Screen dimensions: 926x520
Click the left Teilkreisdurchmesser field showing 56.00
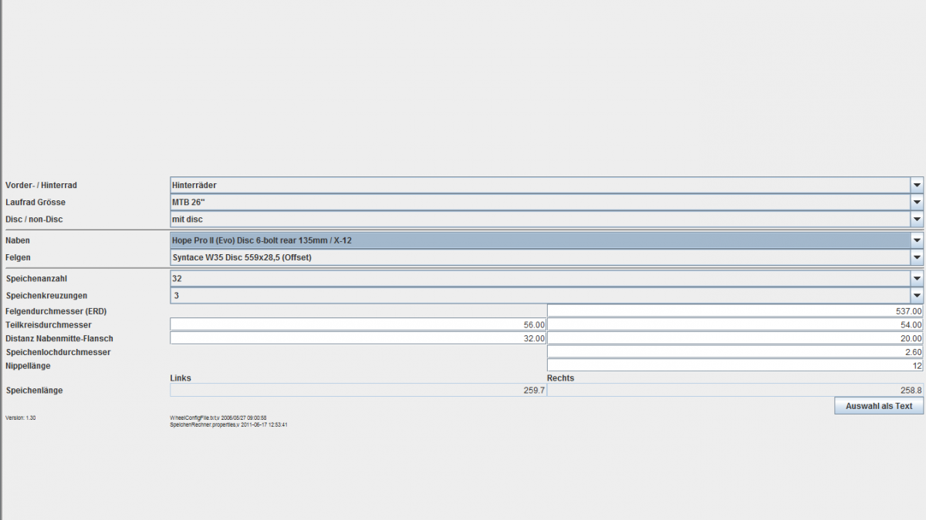pos(358,325)
